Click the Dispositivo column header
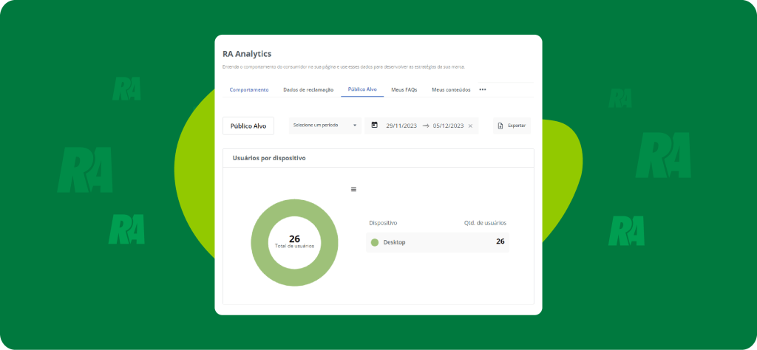Image resolution: width=757 pixels, height=350 pixels. coord(384,223)
